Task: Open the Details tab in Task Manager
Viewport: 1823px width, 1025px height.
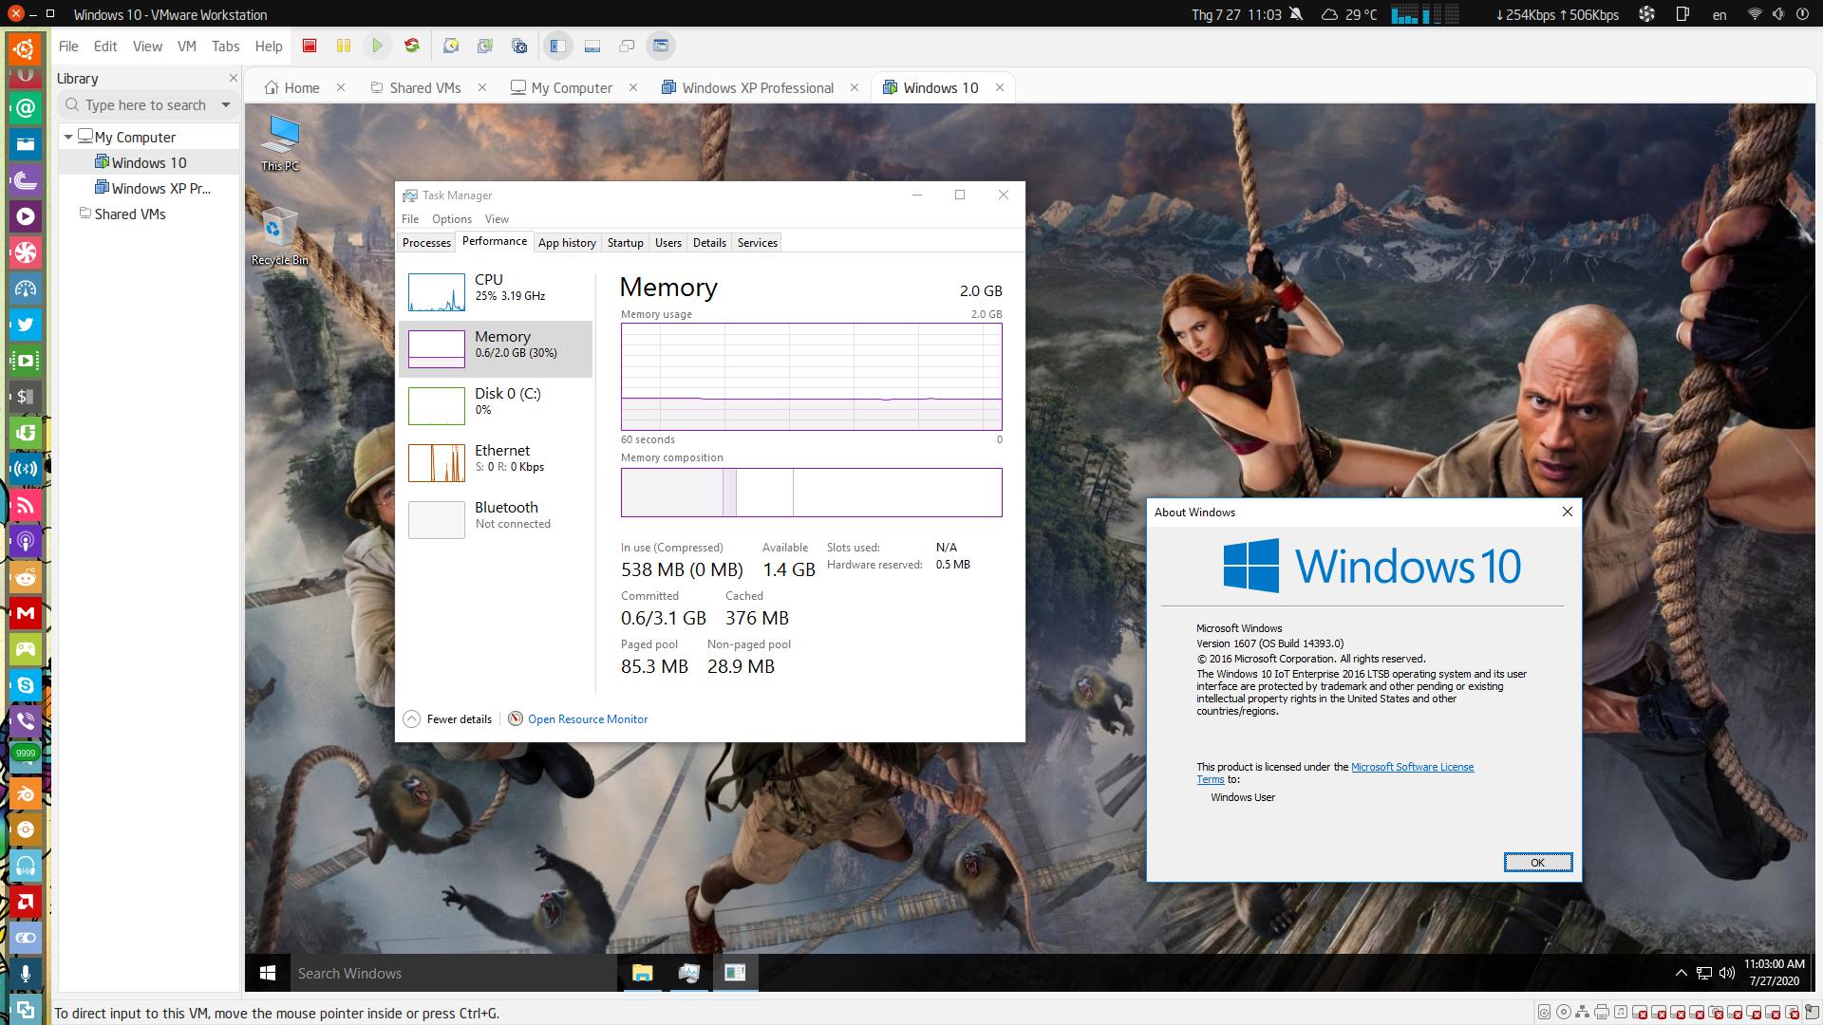Action: [x=709, y=243]
